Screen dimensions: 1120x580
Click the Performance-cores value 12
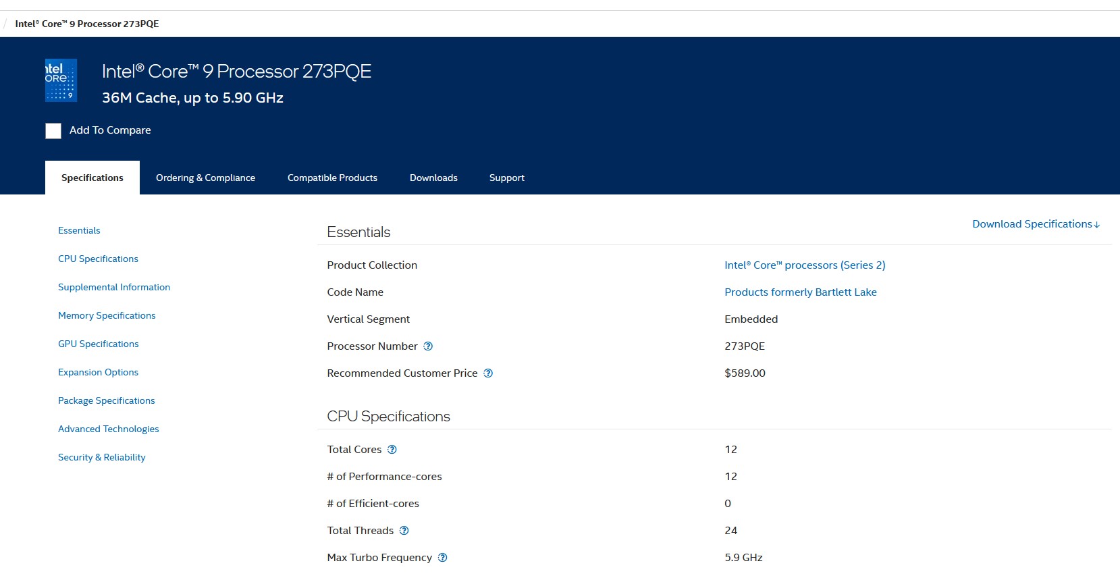click(x=731, y=477)
